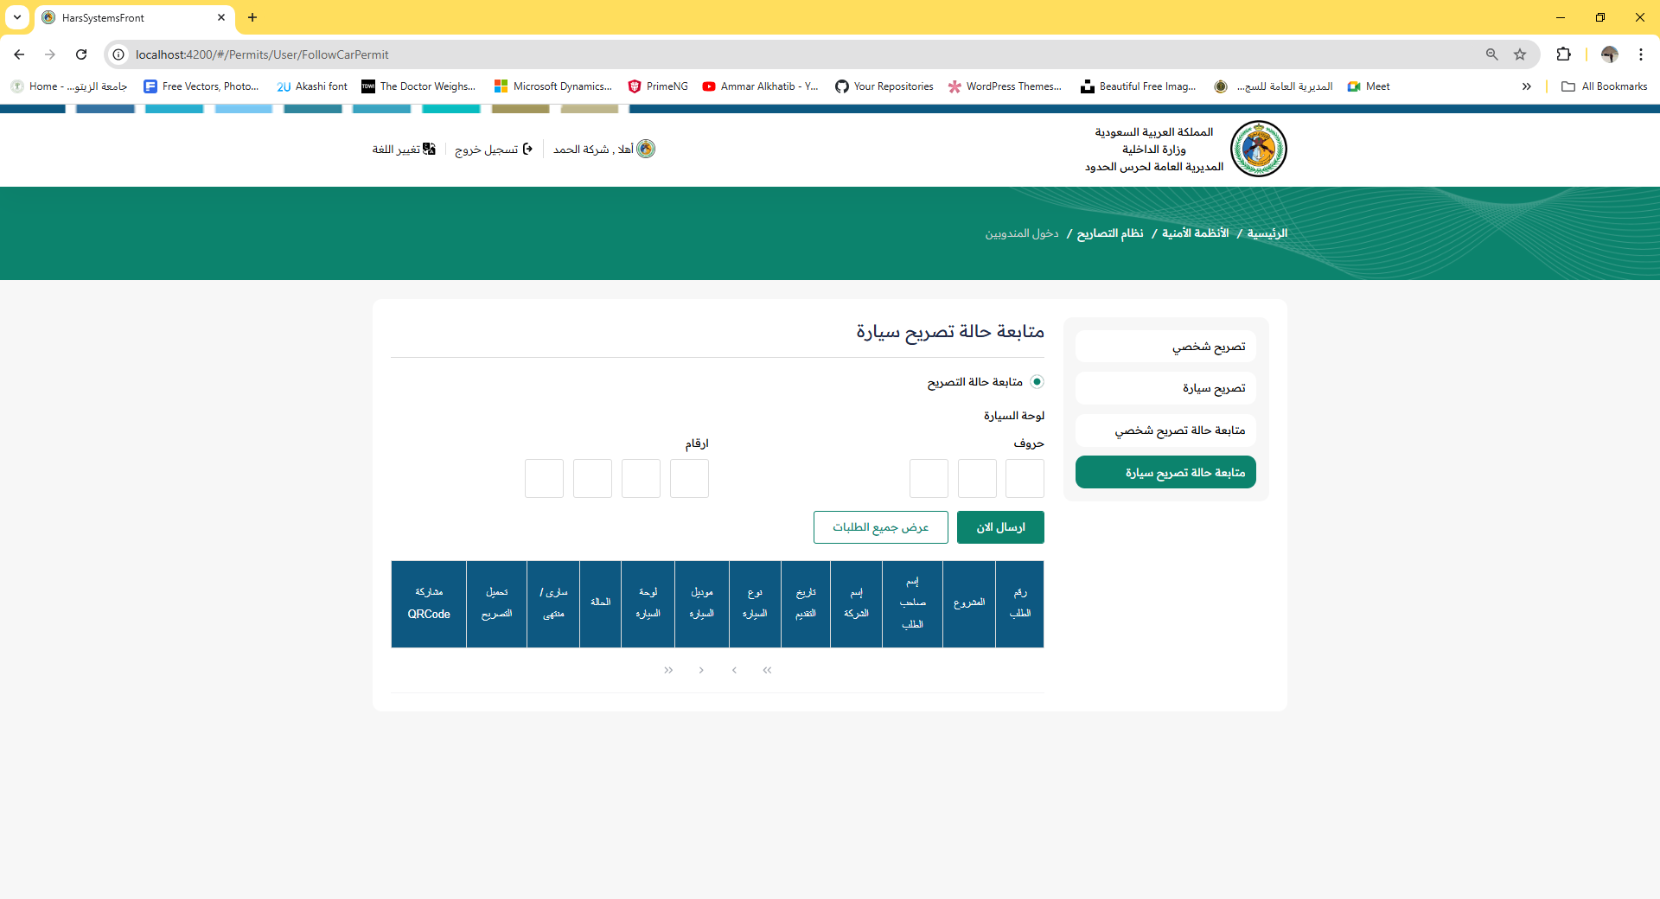1660x899 pixels.
Task: Click مشاركة QRCode column header
Action: pos(429,603)
